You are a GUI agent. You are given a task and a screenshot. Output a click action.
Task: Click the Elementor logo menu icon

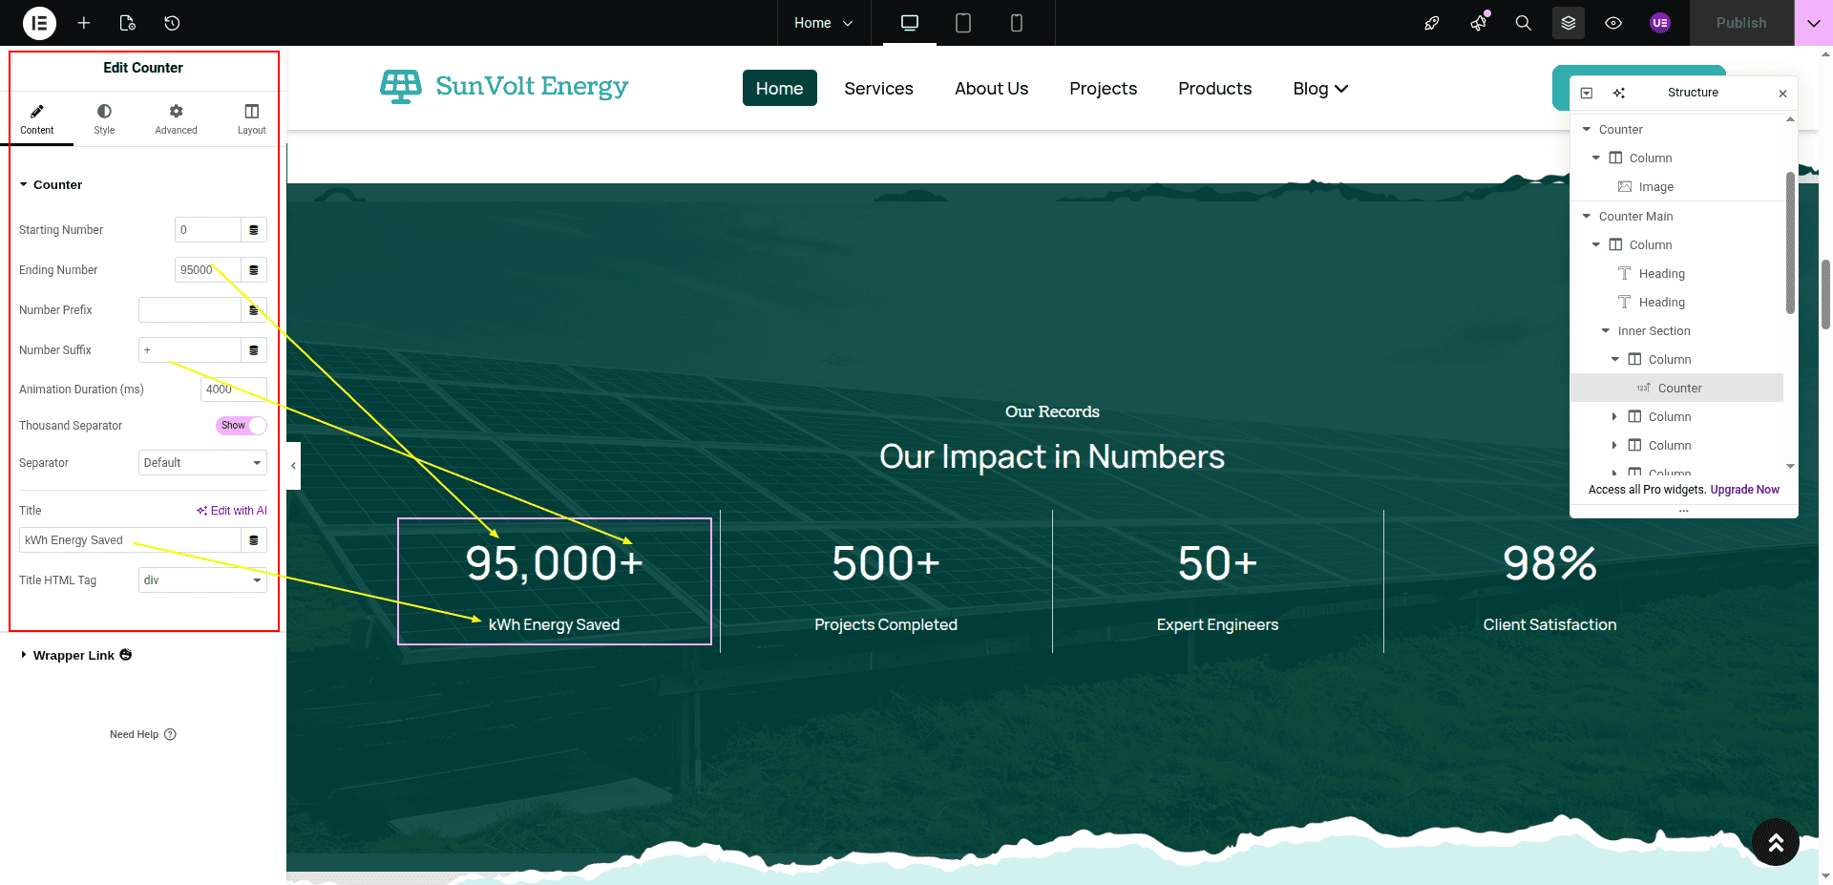point(39,23)
